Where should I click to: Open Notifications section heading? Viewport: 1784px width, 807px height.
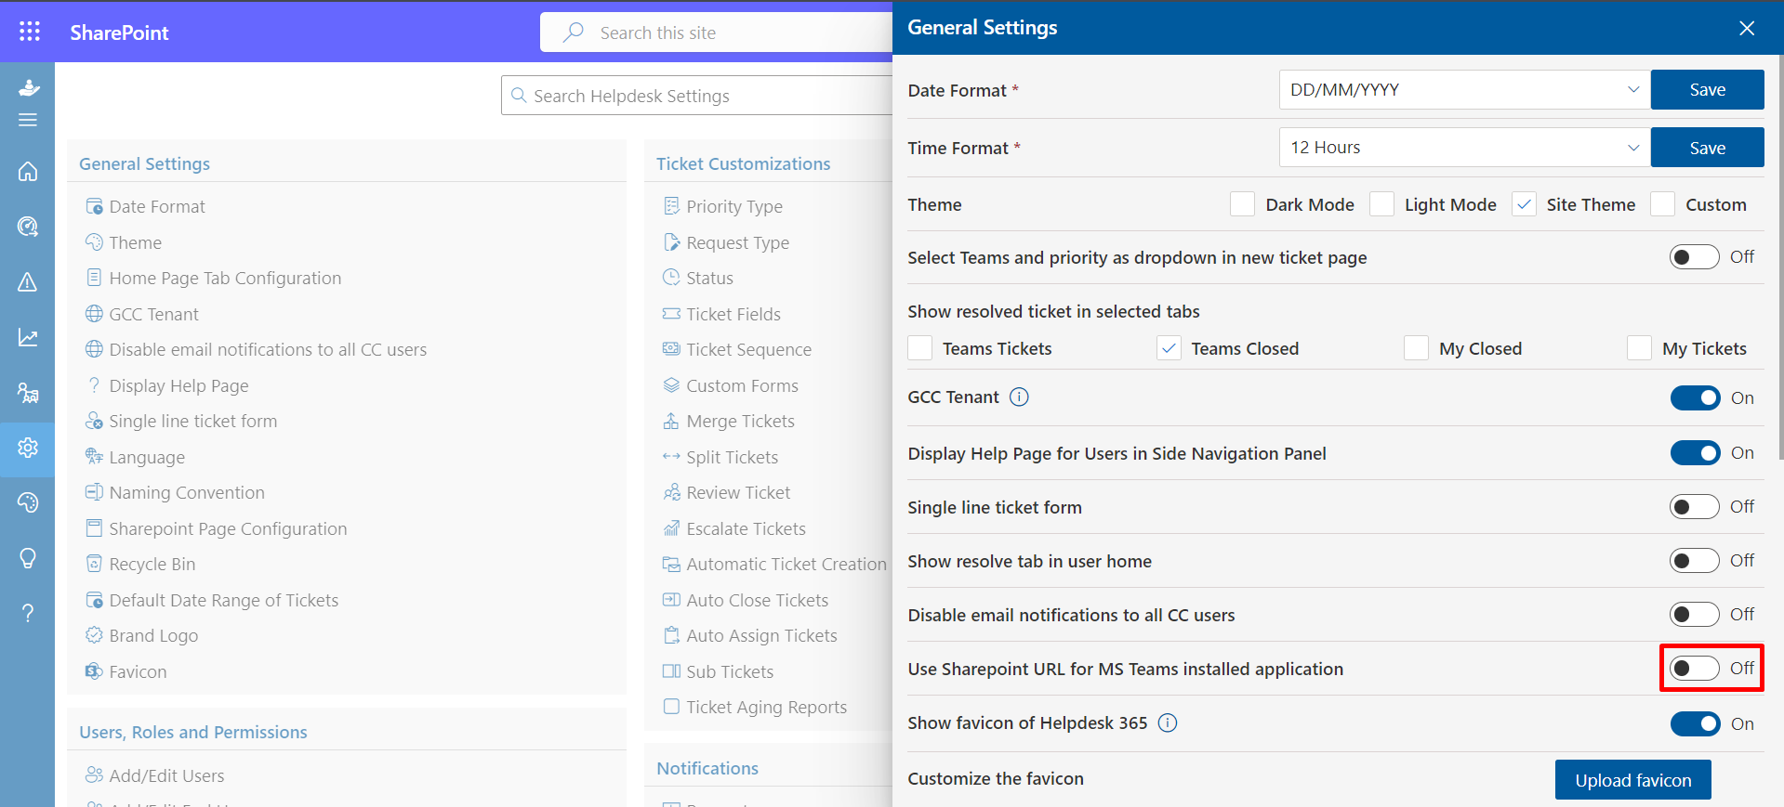(x=707, y=768)
